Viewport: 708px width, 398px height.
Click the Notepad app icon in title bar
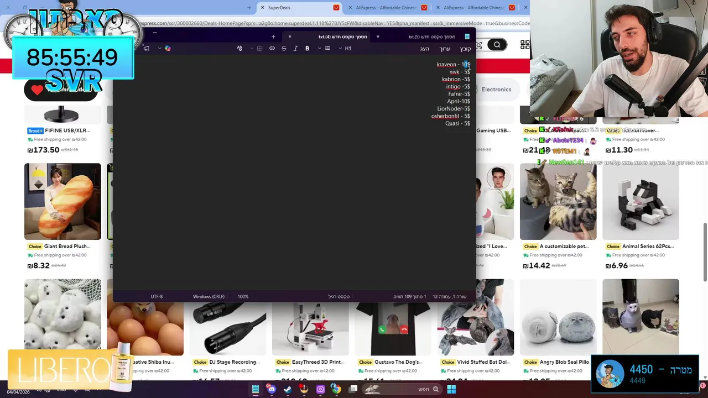pyautogui.click(x=467, y=37)
